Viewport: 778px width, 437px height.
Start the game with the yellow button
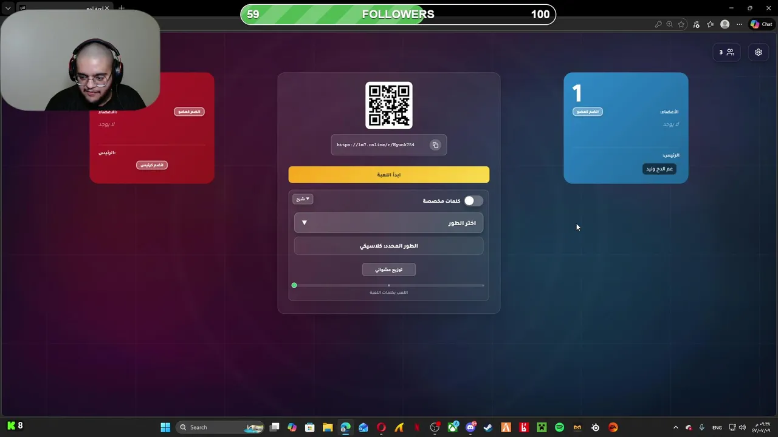tap(389, 175)
